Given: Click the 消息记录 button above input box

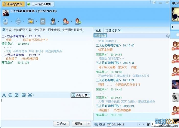Looking at the screenshot, I should pos(79,95).
